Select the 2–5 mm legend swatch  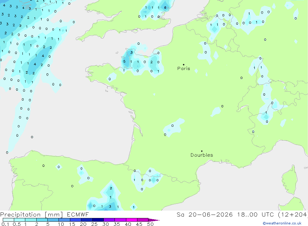(42, 220)
